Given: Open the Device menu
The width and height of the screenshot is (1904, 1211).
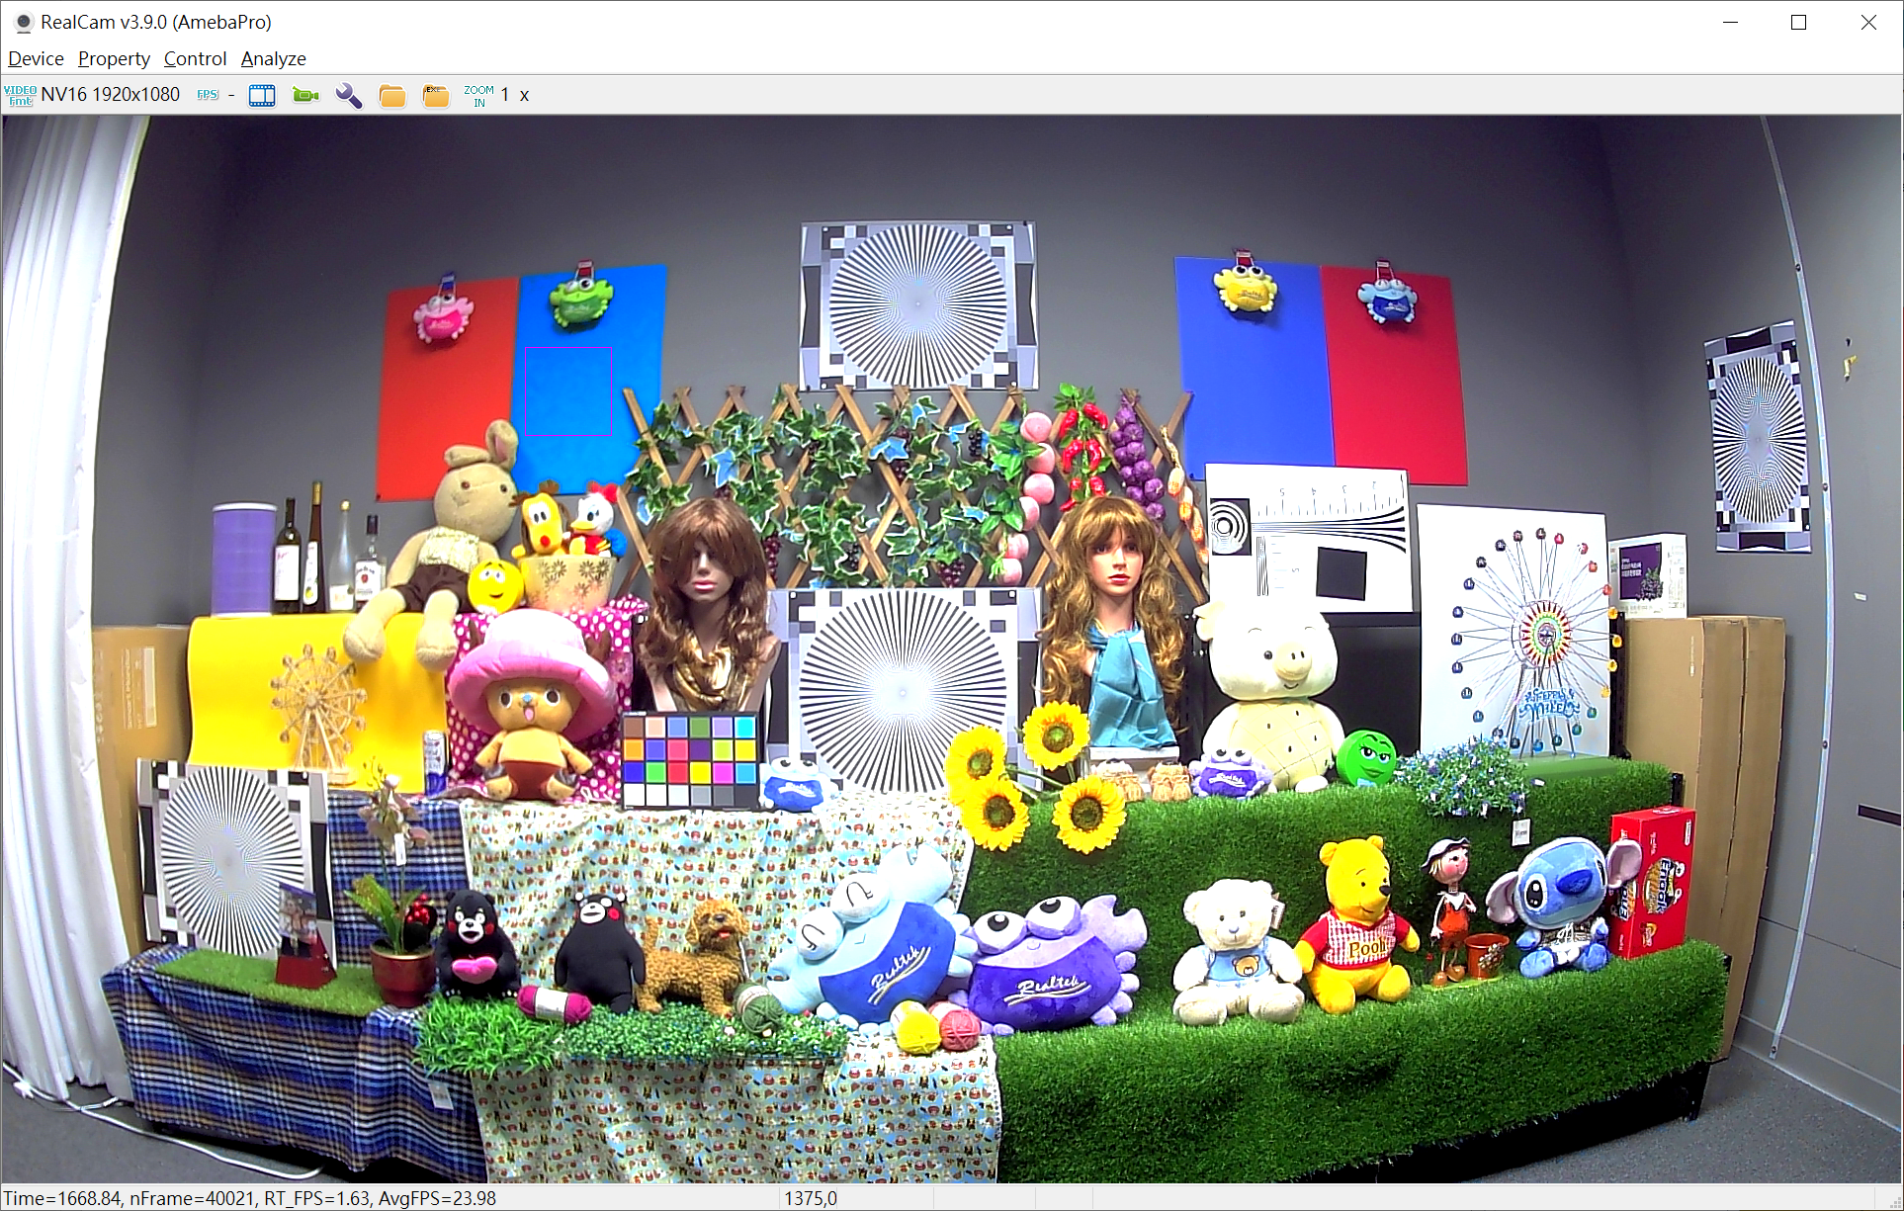Looking at the screenshot, I should pyautogui.click(x=36, y=58).
